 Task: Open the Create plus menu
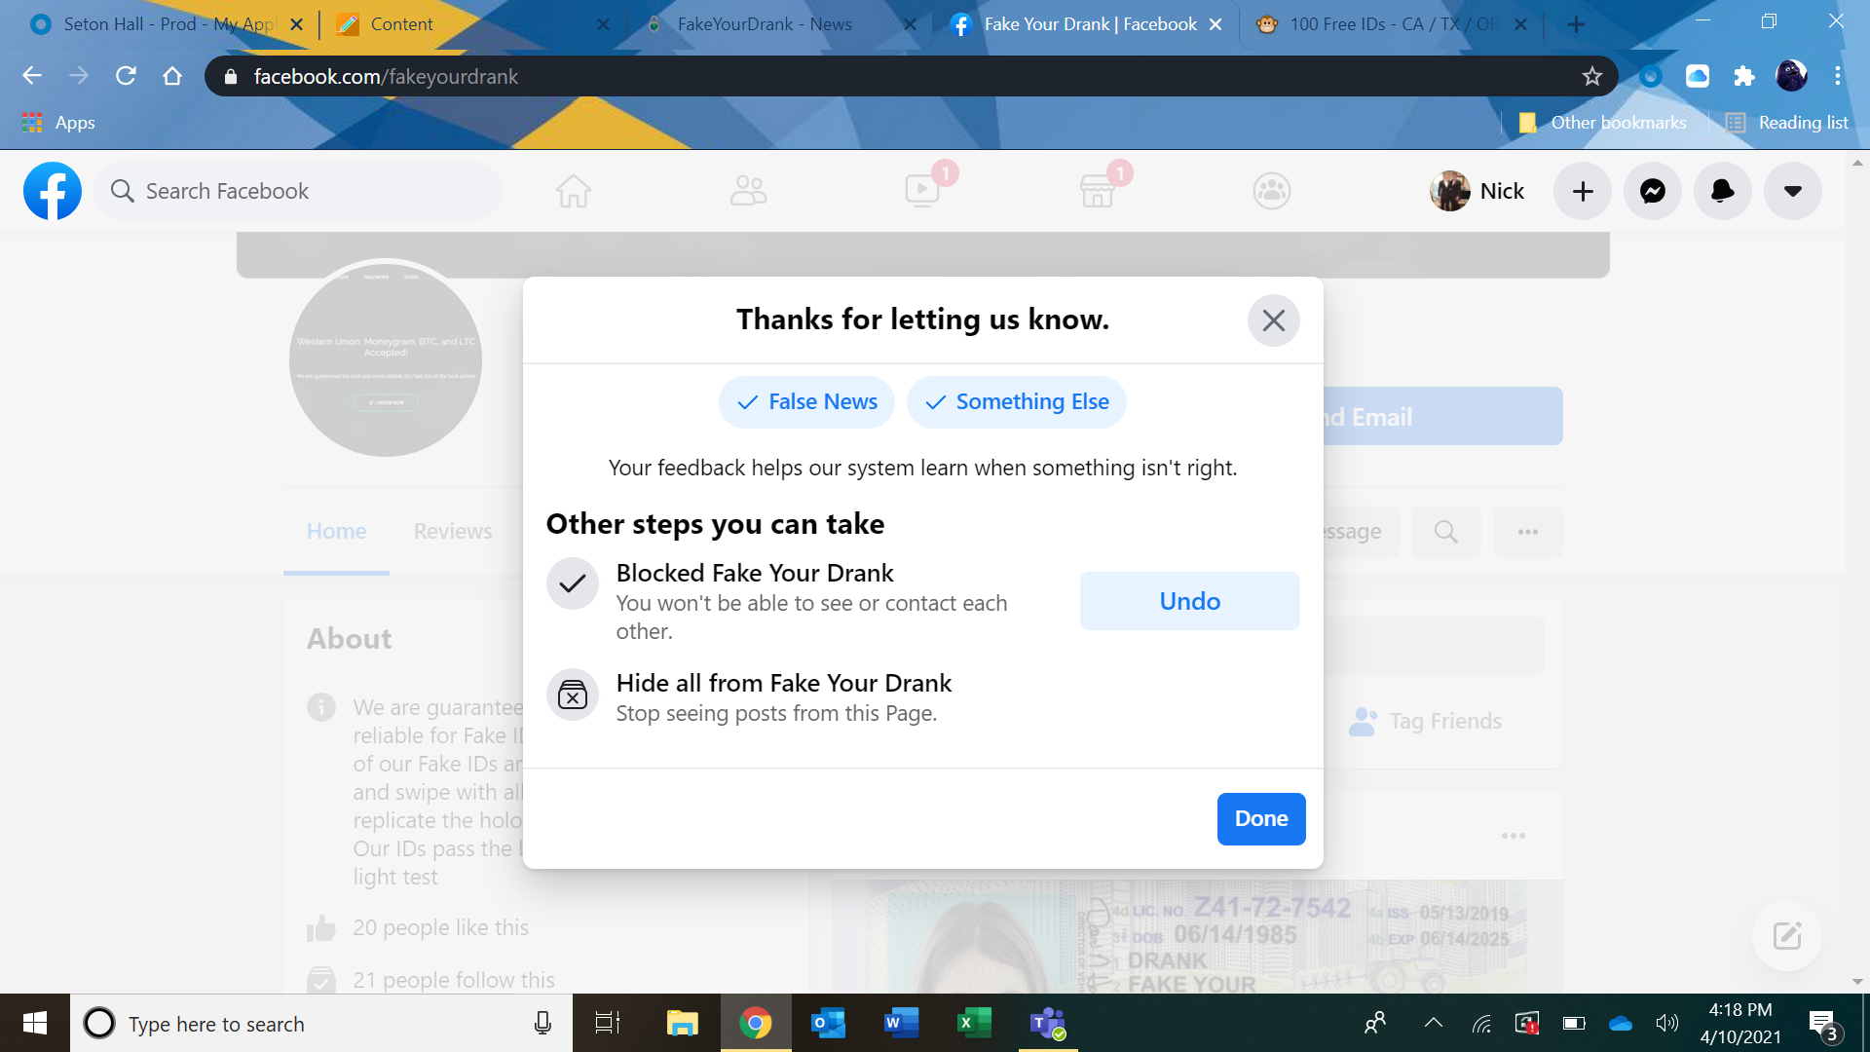coord(1583,191)
